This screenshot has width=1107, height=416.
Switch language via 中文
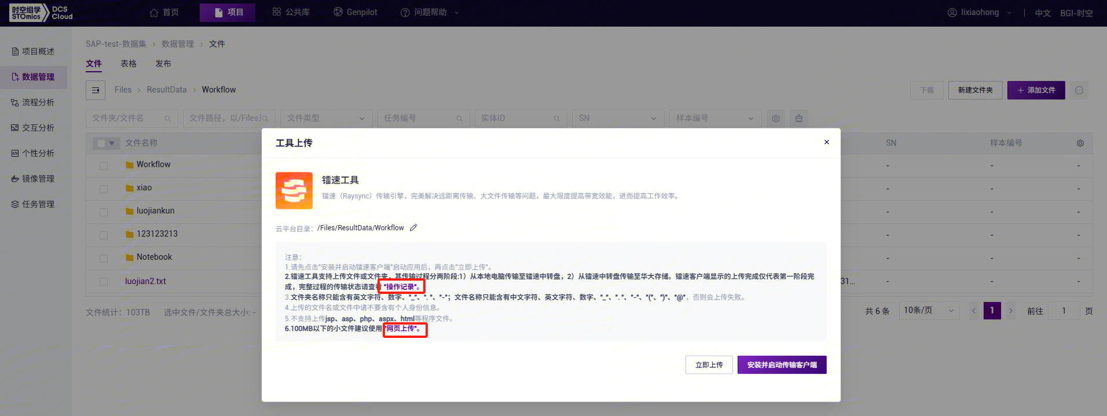[1043, 13]
